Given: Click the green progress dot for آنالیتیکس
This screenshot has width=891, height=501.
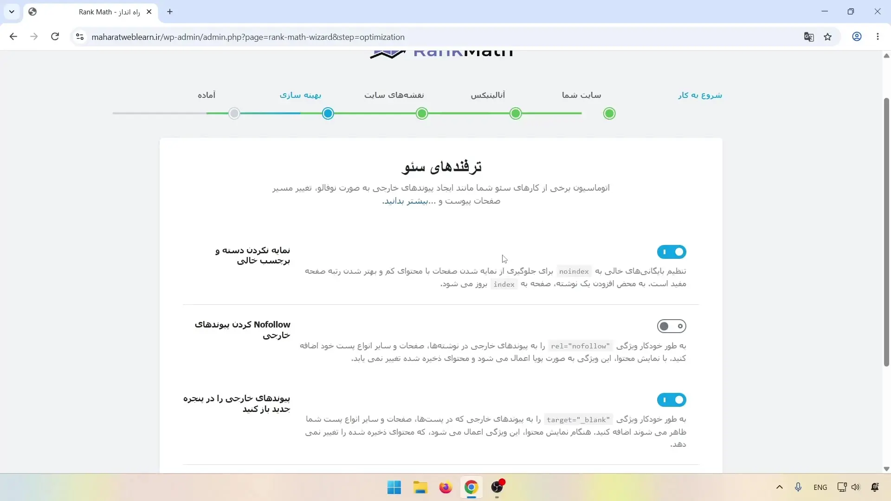Looking at the screenshot, I should (x=516, y=113).
